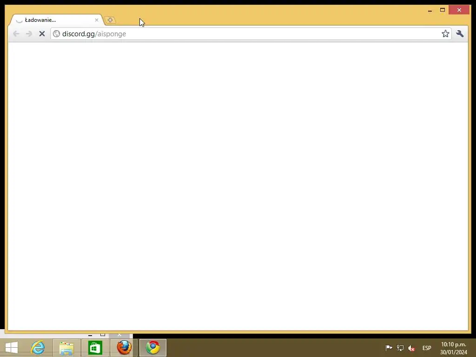Open network status tray icon
This screenshot has height=357, width=476.
tap(400, 348)
